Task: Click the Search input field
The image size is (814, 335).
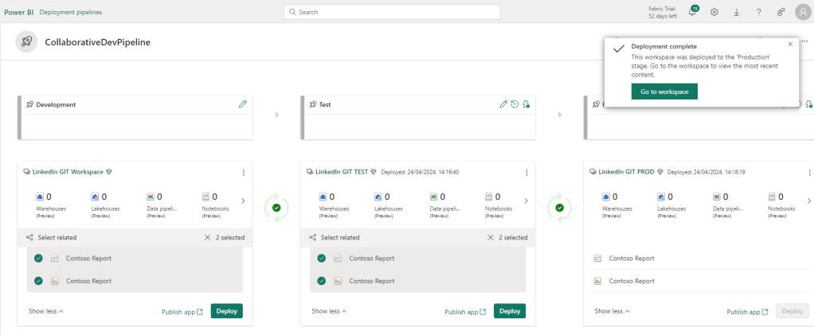Action: [392, 12]
